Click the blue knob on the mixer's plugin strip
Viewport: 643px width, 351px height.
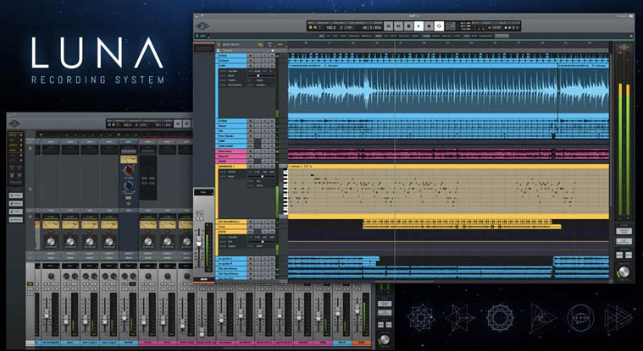pos(129,186)
